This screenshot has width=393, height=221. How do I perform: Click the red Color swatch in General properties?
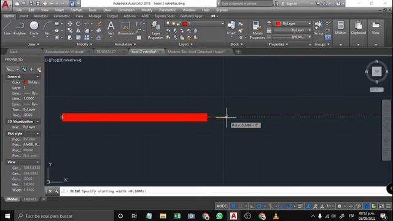pyautogui.click(x=25, y=82)
